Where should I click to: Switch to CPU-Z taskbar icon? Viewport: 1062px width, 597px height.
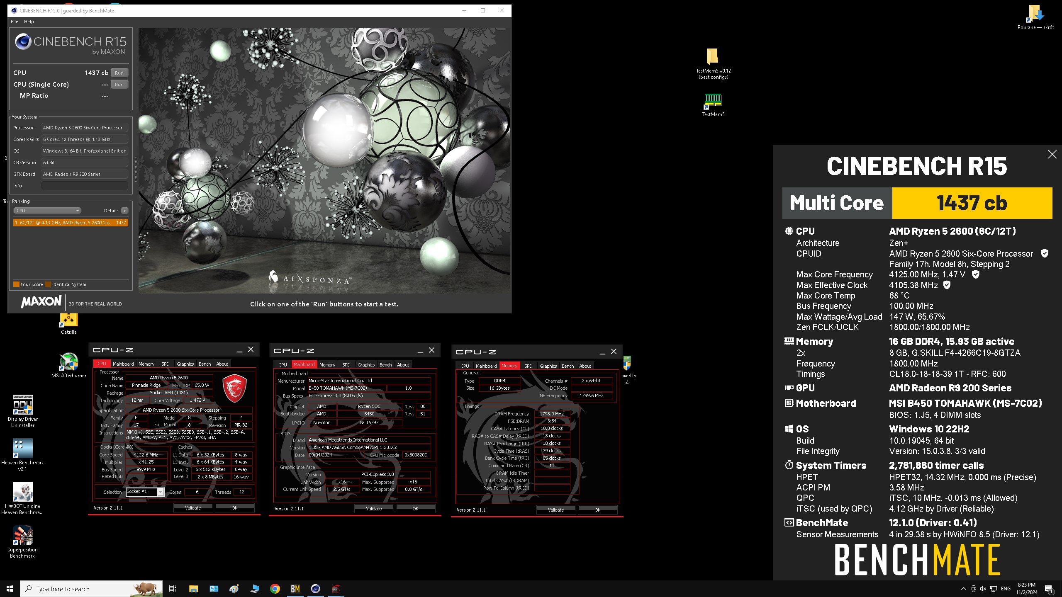pyautogui.click(x=336, y=589)
